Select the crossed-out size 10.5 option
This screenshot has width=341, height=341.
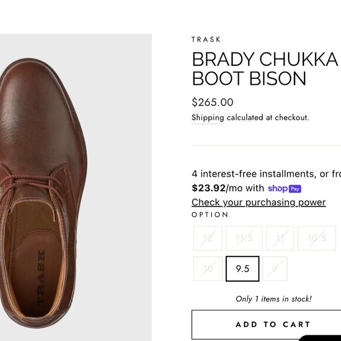click(x=317, y=238)
